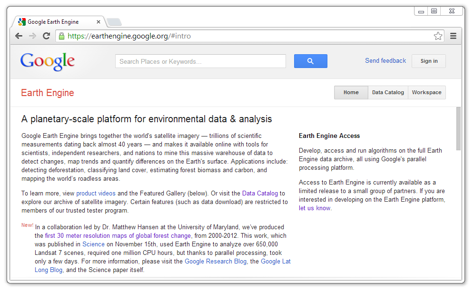Open a new browser tab
Screen dimensions: 474x292
pos(114,22)
